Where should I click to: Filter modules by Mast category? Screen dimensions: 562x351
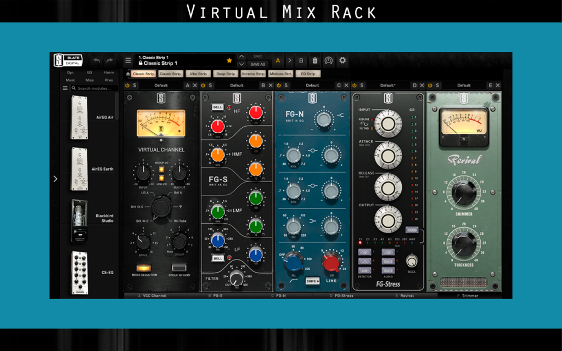point(70,80)
